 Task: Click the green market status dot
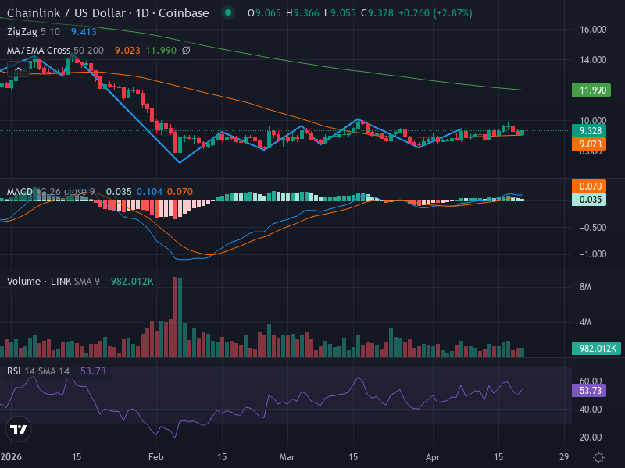pyautogui.click(x=228, y=12)
